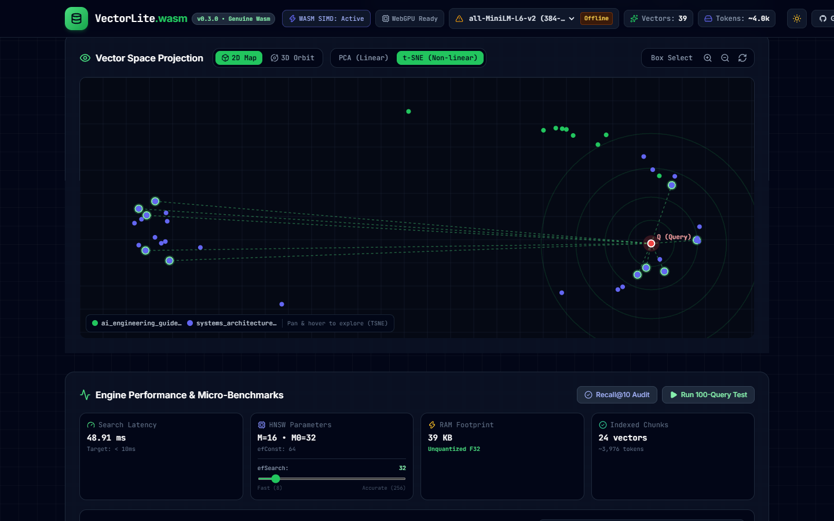Image resolution: width=834 pixels, height=521 pixels.
Task: Click the Search Latency gauge icon
Action: 91,425
